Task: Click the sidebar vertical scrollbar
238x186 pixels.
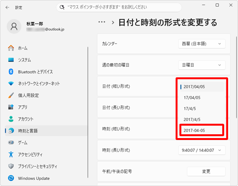Action: (x=88, y=112)
